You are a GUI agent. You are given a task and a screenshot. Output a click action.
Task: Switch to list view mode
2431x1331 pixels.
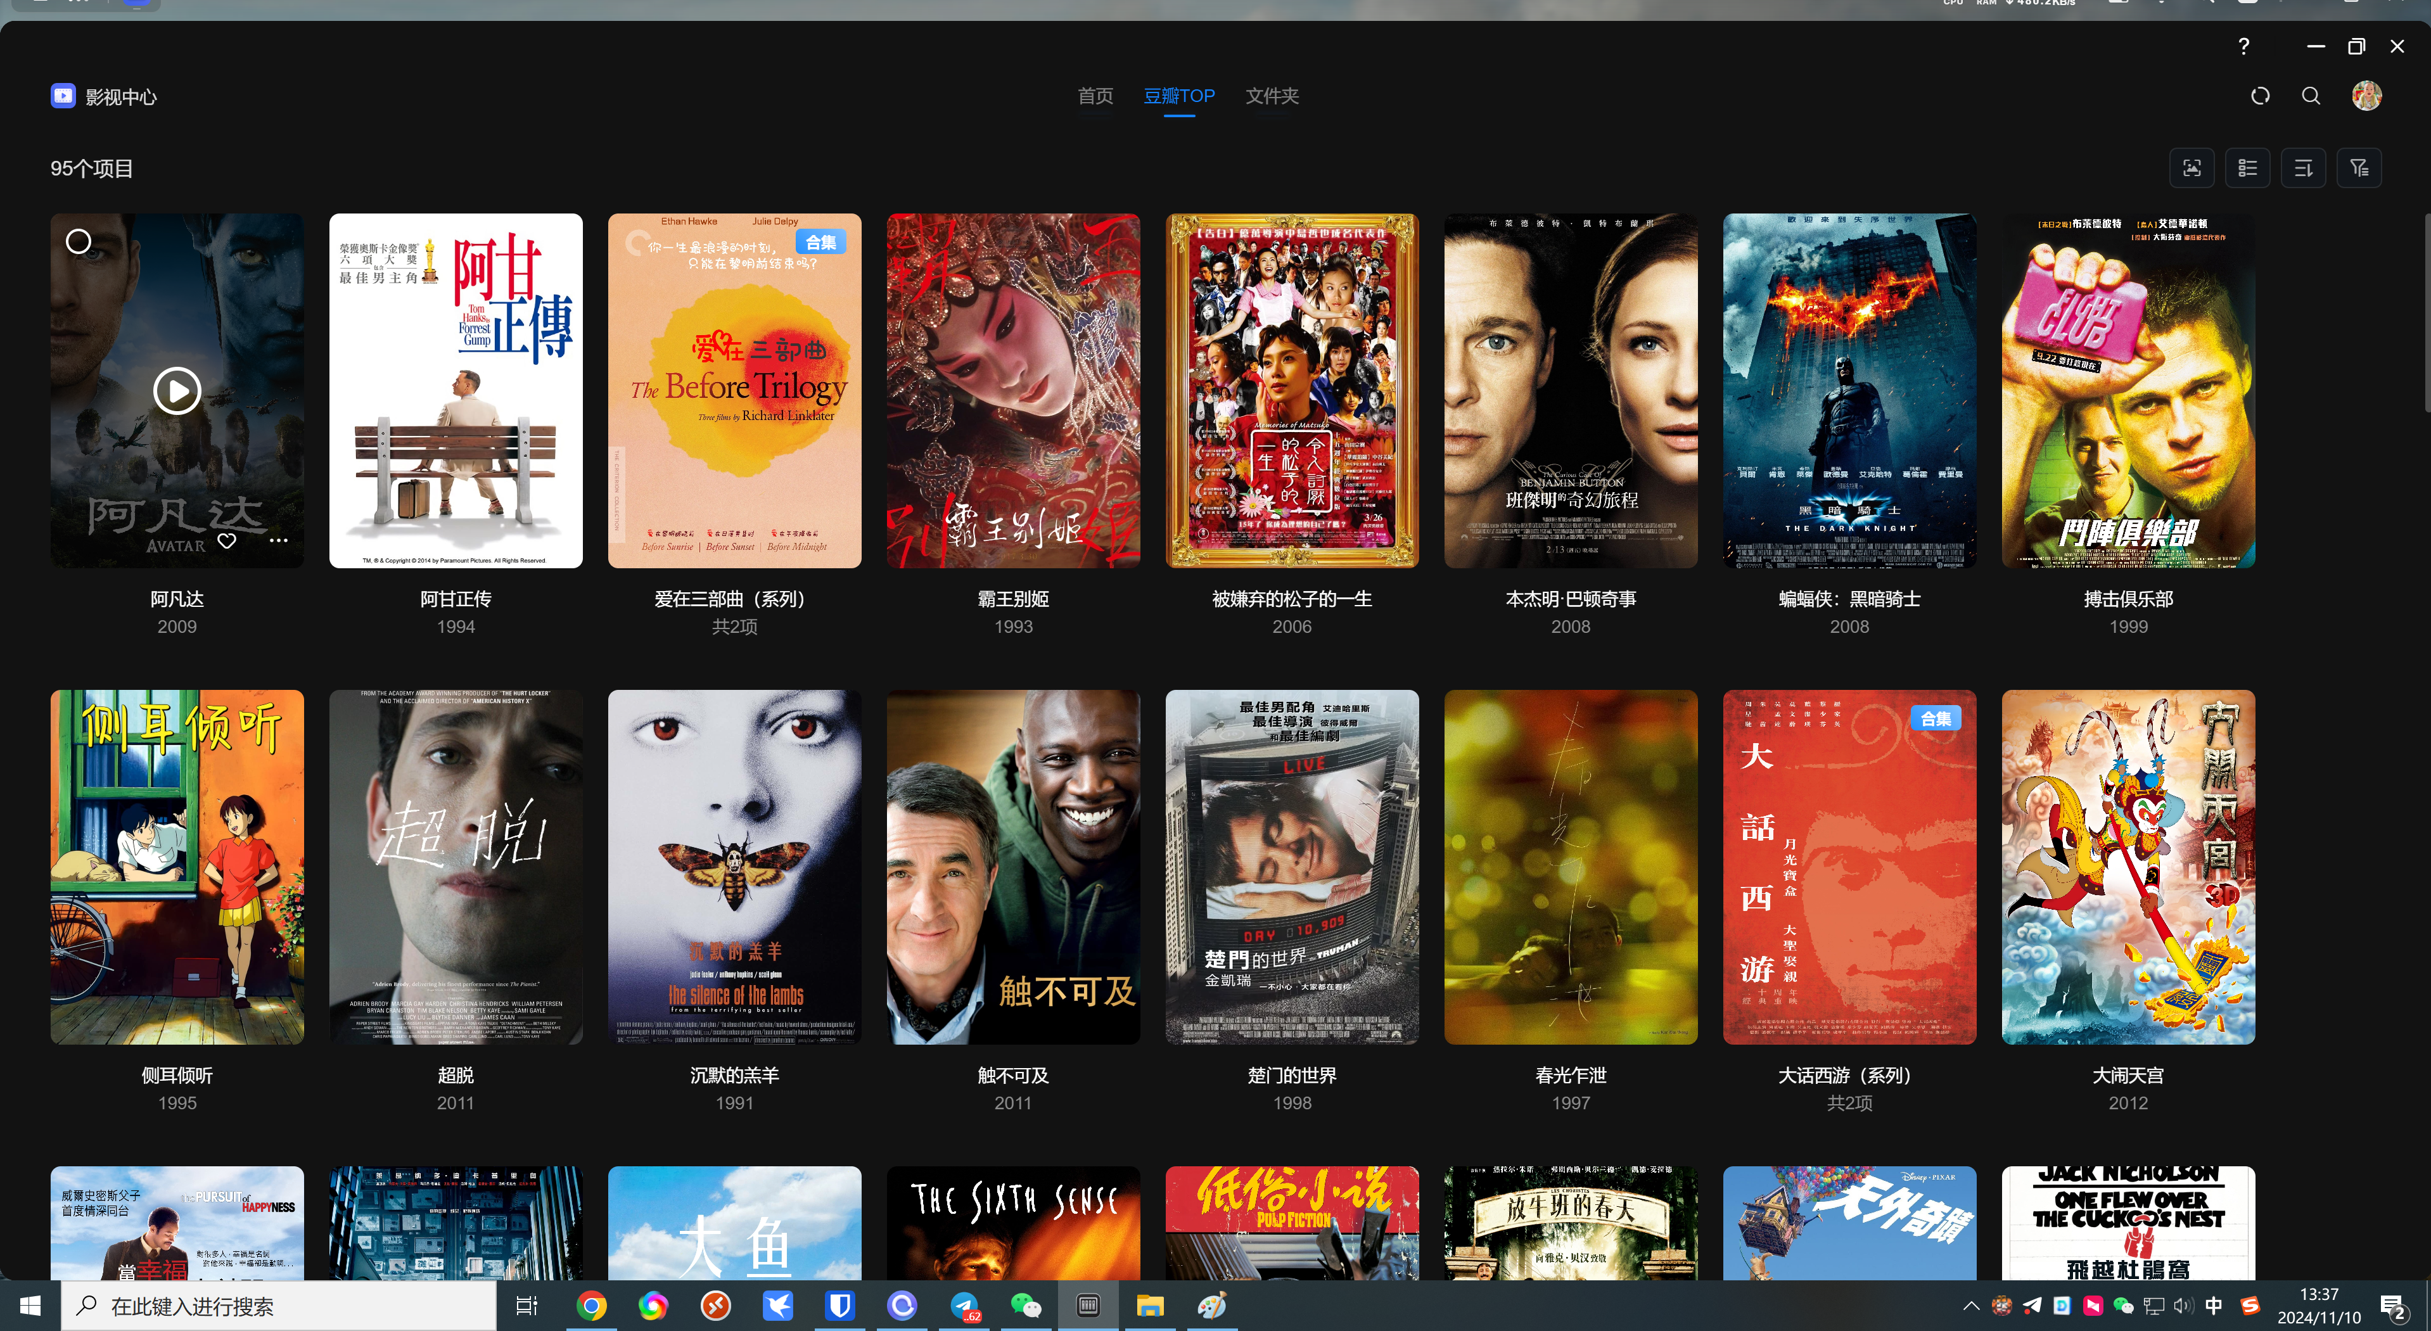click(x=2248, y=168)
